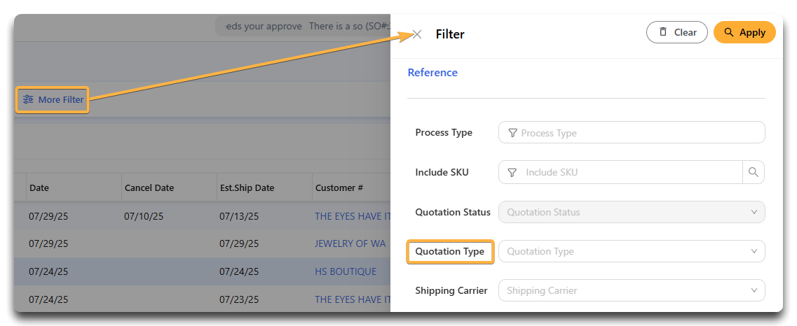
Task: Open the JEWELRY OF WA customer link
Action: (x=350, y=243)
